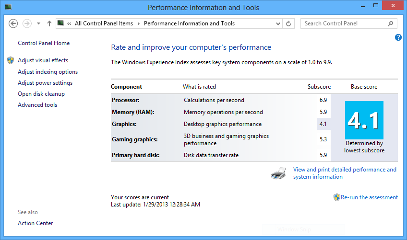Screen dimensions: 407x240
Task: Go back using the Back arrow button
Action: point(13,23)
